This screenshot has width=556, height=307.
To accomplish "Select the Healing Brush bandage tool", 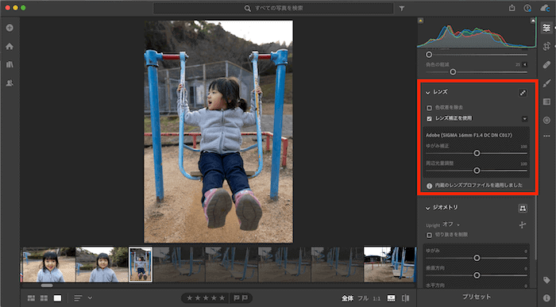I will [x=546, y=65].
